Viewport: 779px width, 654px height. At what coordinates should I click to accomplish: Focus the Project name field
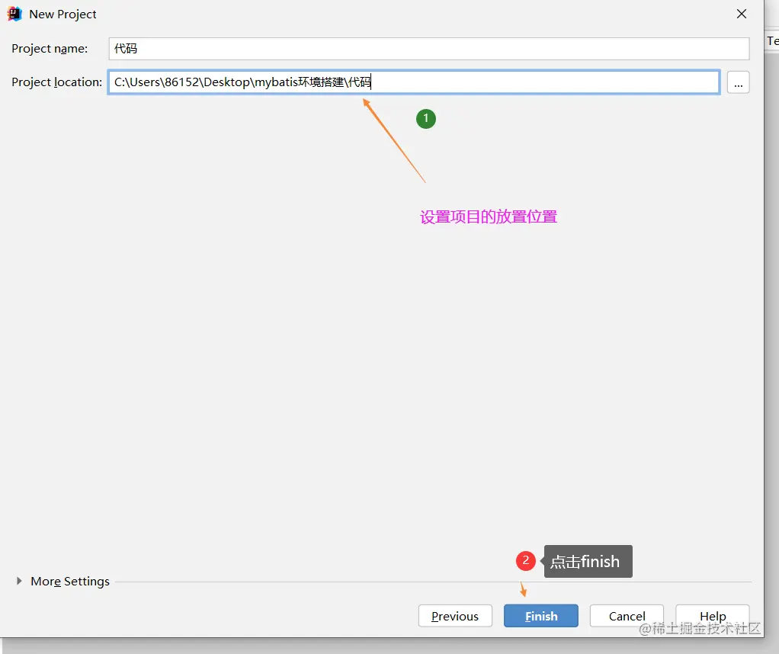click(428, 49)
